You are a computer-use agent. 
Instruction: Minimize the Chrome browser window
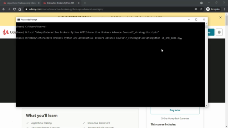pyautogui.click(x=209, y=2)
